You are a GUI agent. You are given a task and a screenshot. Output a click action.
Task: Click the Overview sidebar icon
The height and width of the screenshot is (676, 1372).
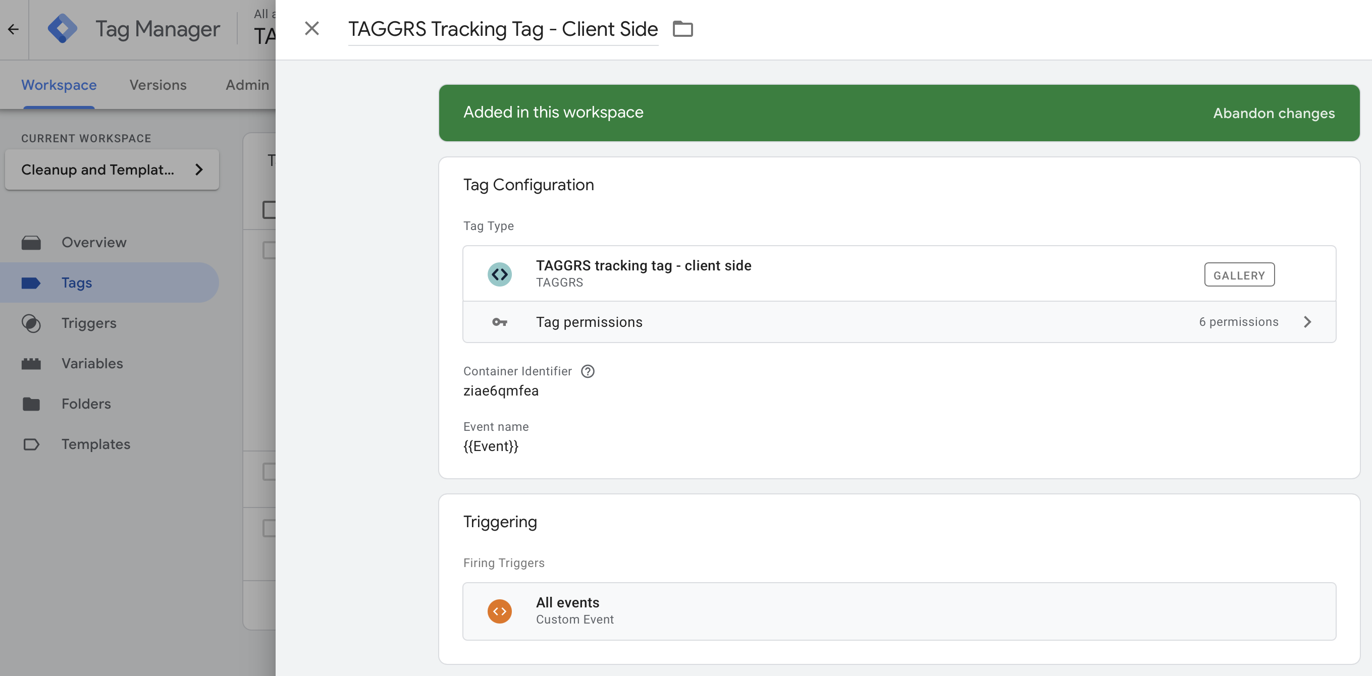[31, 243]
